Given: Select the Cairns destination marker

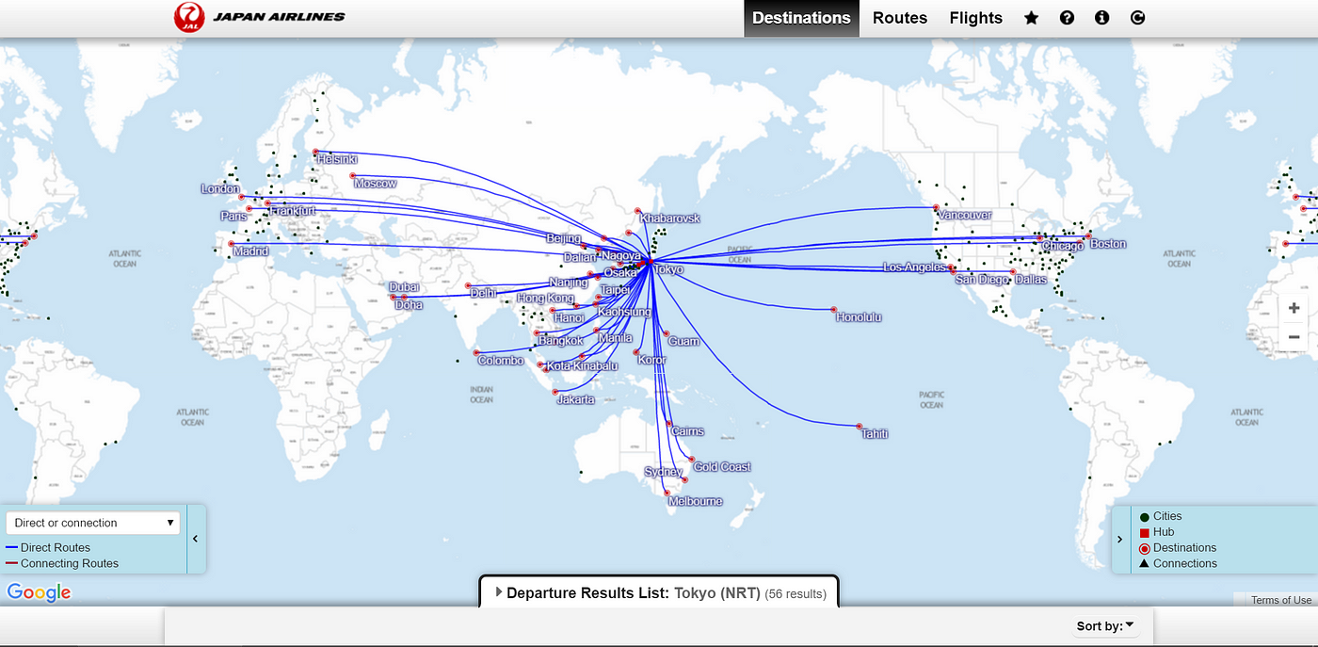Looking at the screenshot, I should tap(669, 424).
